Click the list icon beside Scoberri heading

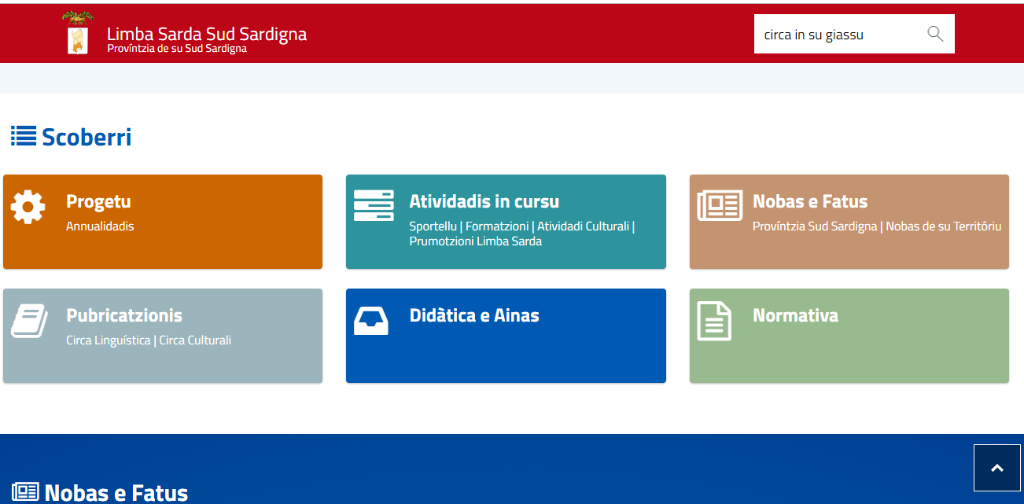pos(24,137)
